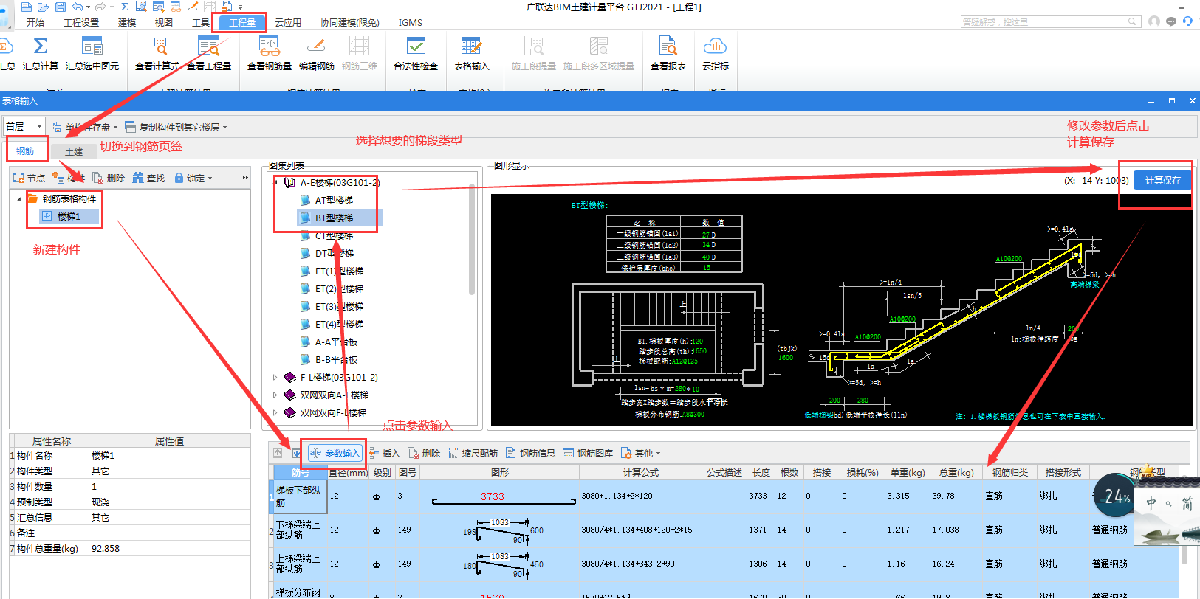
Task: Click 删除 in component tree toolbar
Action: [109, 178]
